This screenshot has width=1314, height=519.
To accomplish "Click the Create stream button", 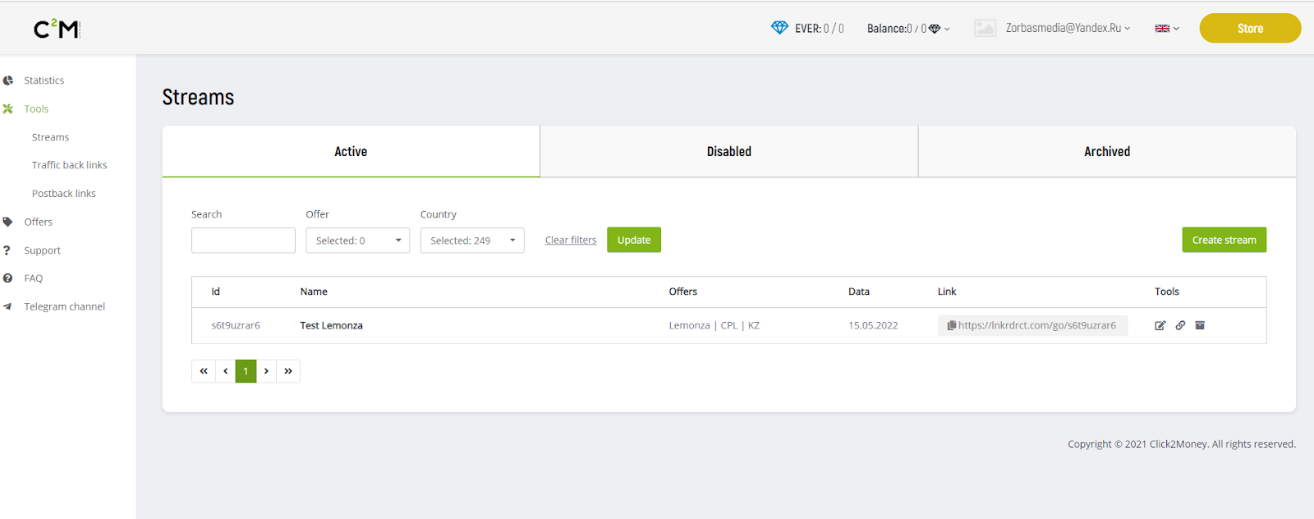I will click(1224, 240).
